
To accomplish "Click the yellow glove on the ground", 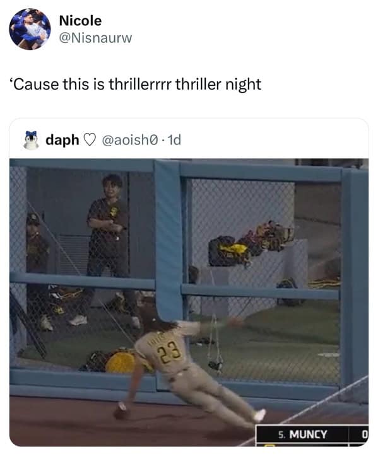I will [x=121, y=362].
